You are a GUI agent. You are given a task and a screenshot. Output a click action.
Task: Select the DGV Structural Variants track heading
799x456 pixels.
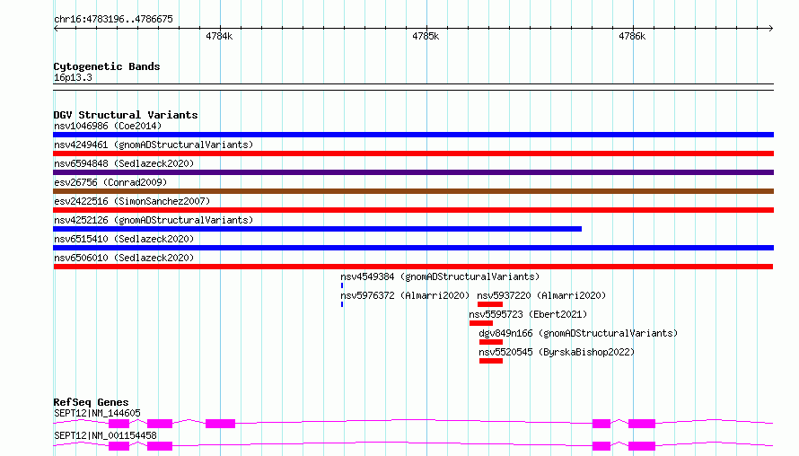click(126, 115)
